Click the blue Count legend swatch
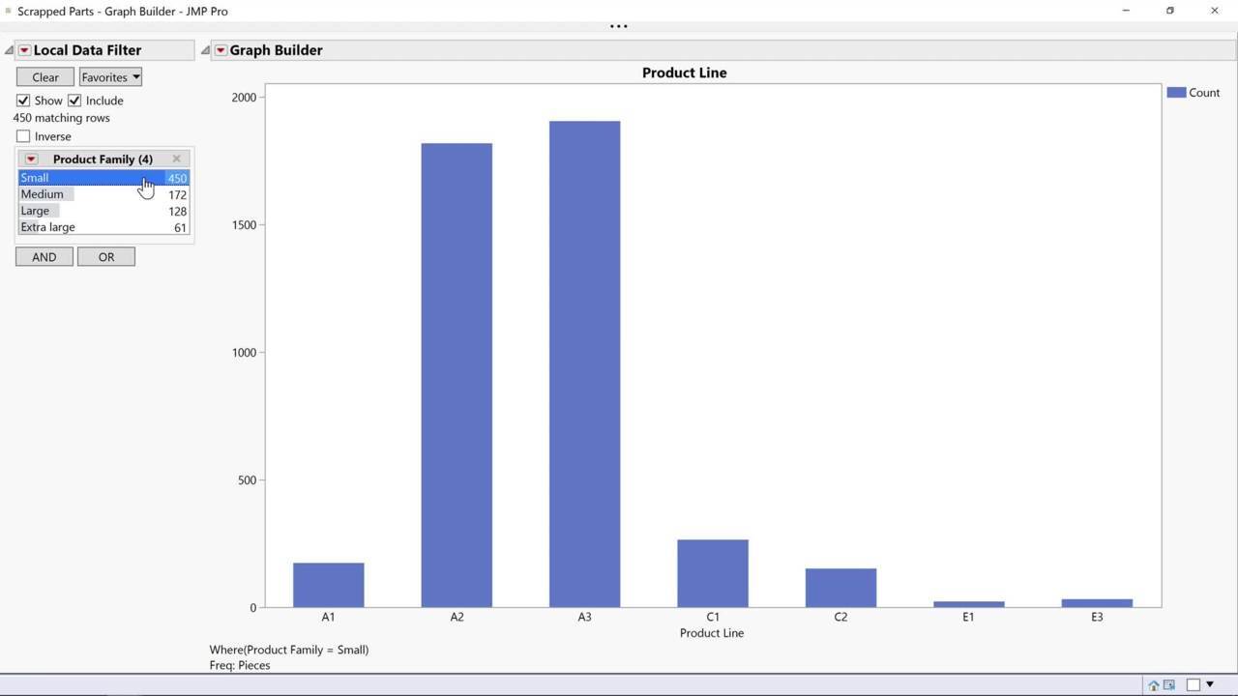Image resolution: width=1238 pixels, height=696 pixels. (x=1176, y=93)
